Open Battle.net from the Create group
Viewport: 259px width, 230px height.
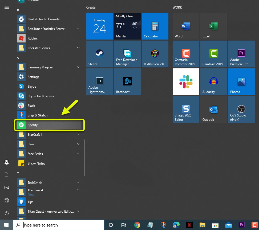click(127, 81)
